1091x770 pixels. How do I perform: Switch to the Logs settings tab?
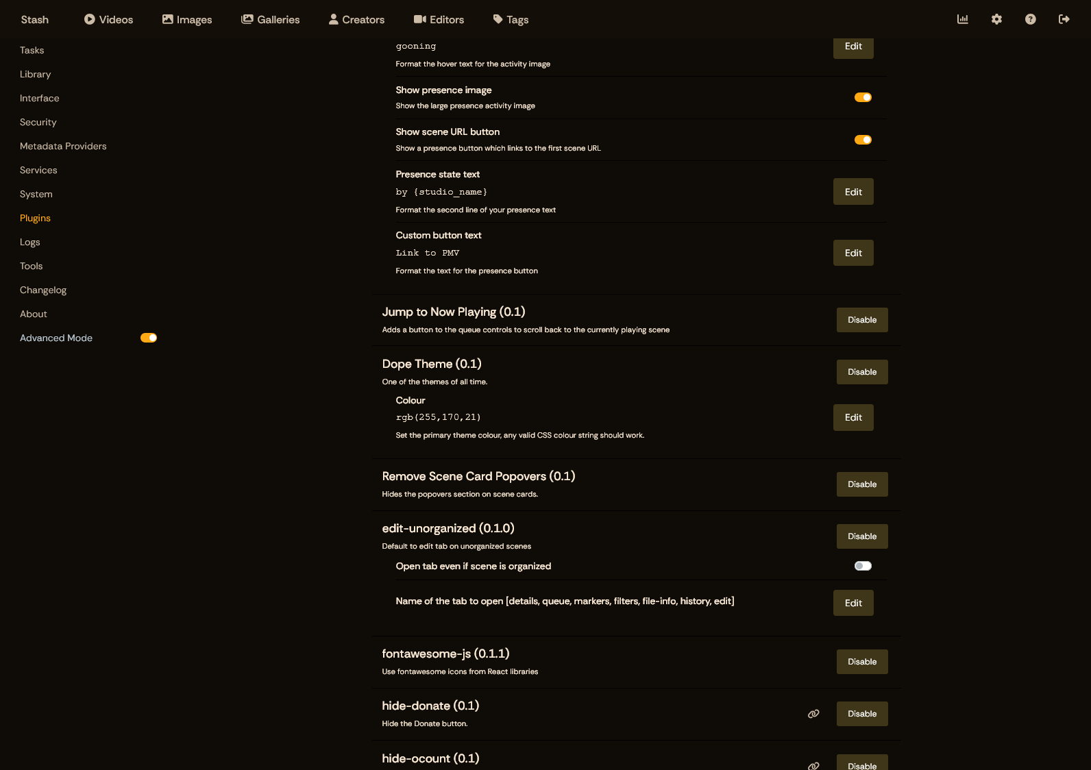coord(30,242)
